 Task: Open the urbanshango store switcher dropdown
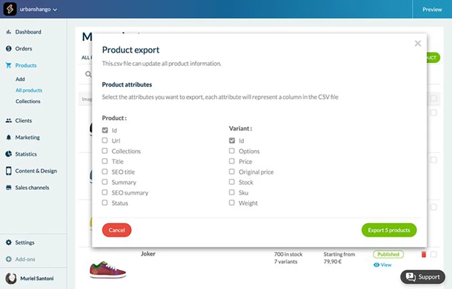click(x=35, y=9)
